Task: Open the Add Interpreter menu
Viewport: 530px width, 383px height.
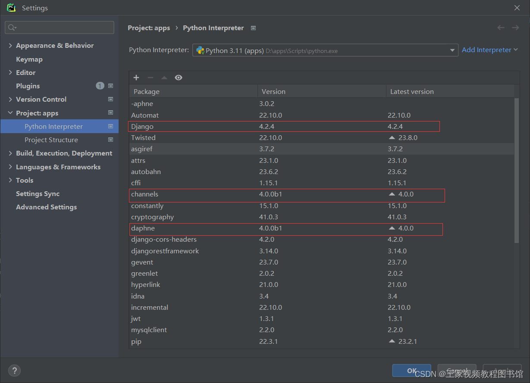Action: point(489,50)
